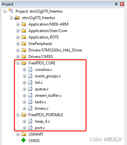Pin the Project panel
Screen dimensions: 127x145
[x=116, y=4]
